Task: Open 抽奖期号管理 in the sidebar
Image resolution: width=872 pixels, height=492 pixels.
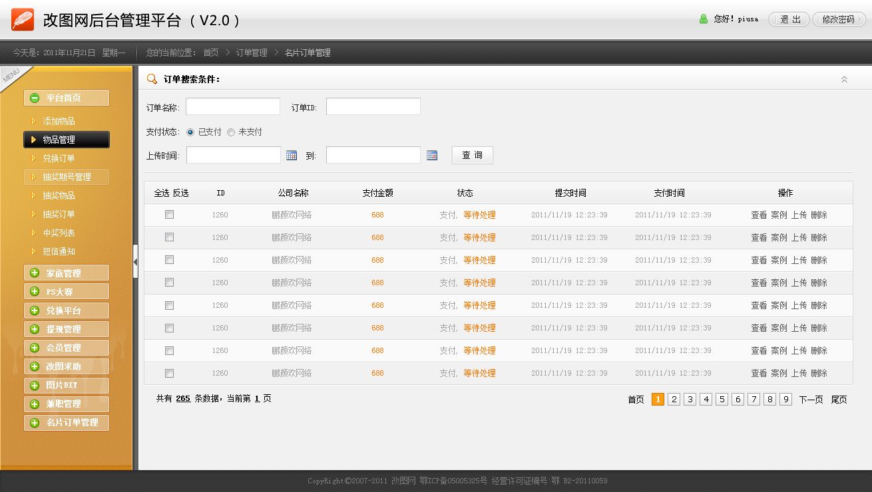Action: [x=67, y=177]
